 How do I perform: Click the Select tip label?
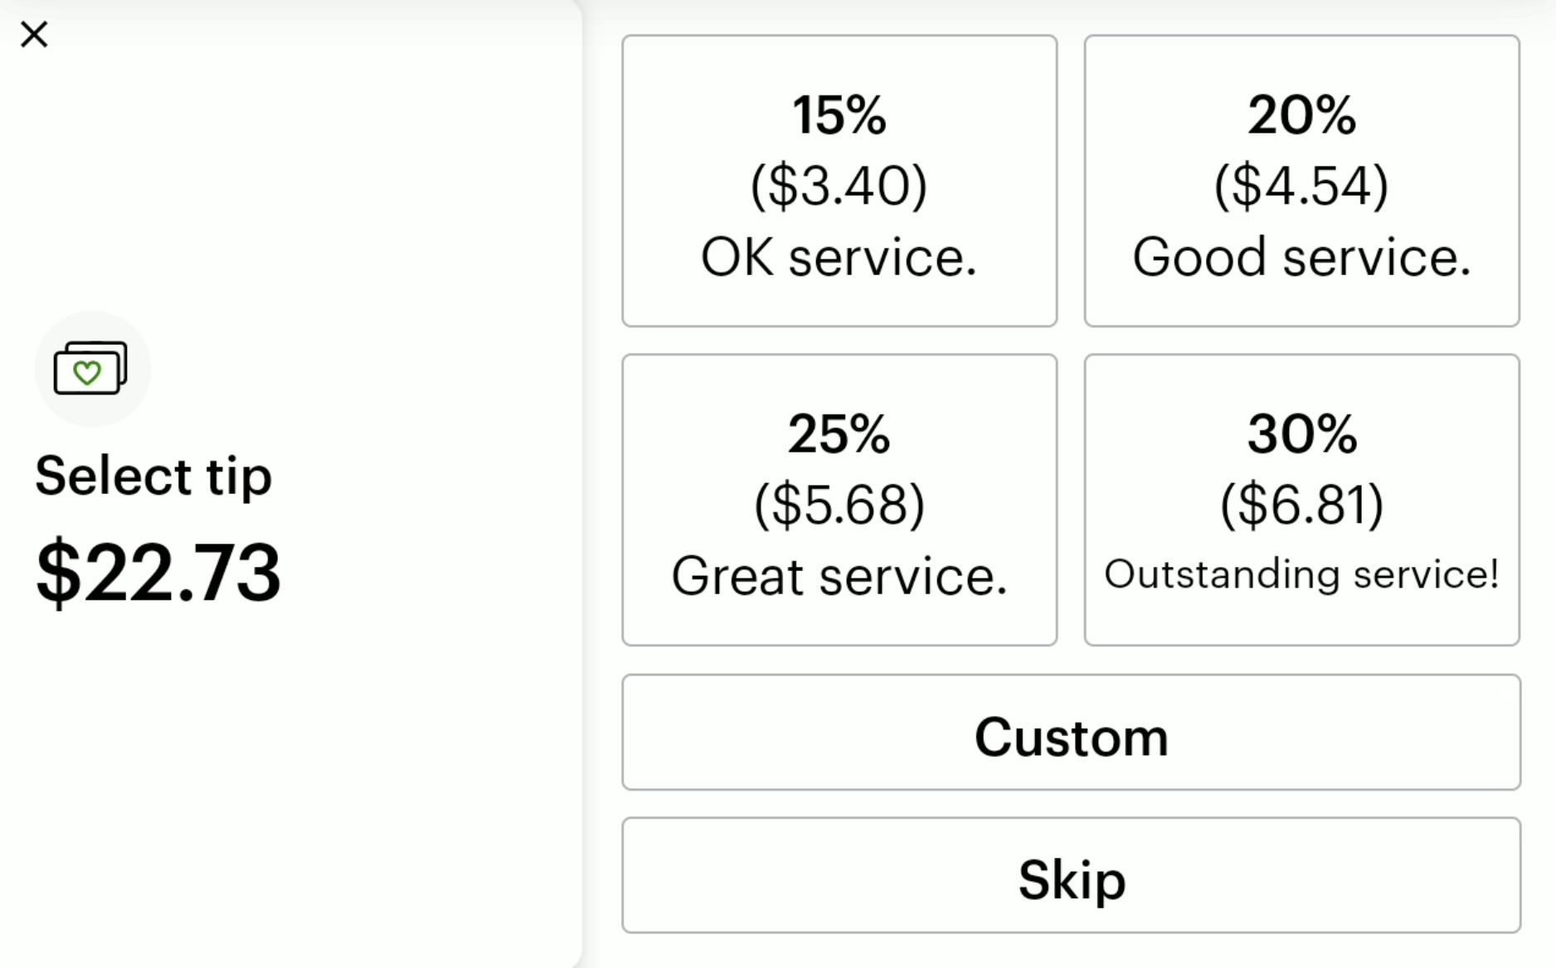[154, 476]
